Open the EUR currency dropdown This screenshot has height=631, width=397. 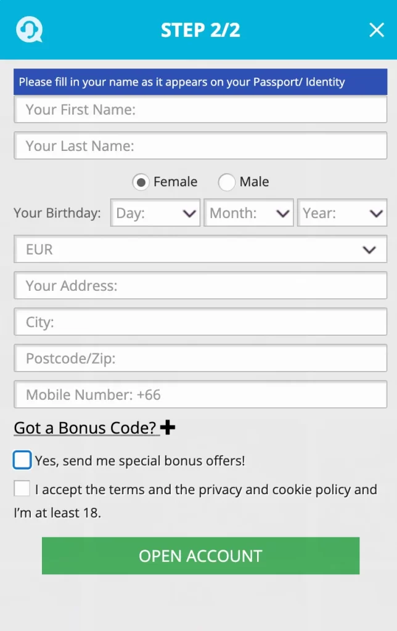[x=200, y=250]
